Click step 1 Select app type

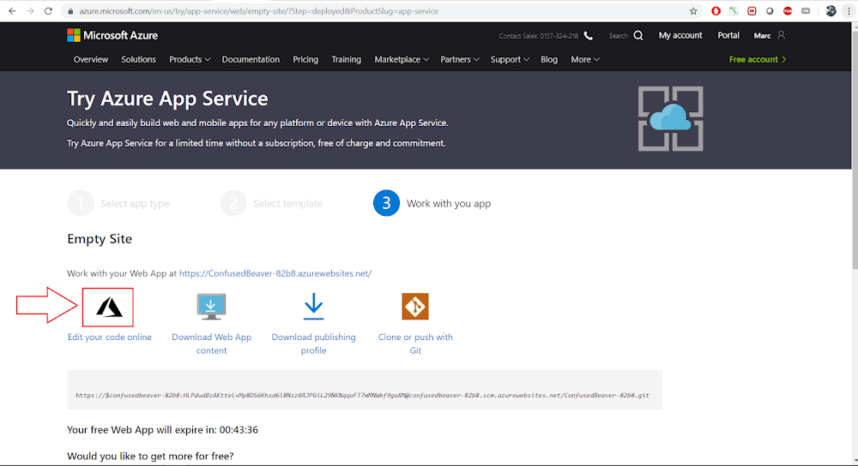tap(118, 203)
